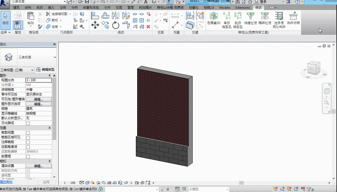
Task: Select the Array tool
Action: [x=135, y=20]
